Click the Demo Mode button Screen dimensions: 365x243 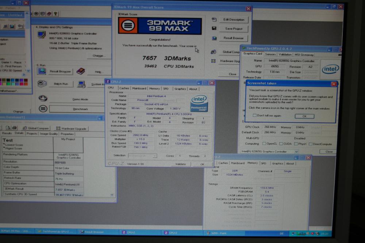(78, 99)
